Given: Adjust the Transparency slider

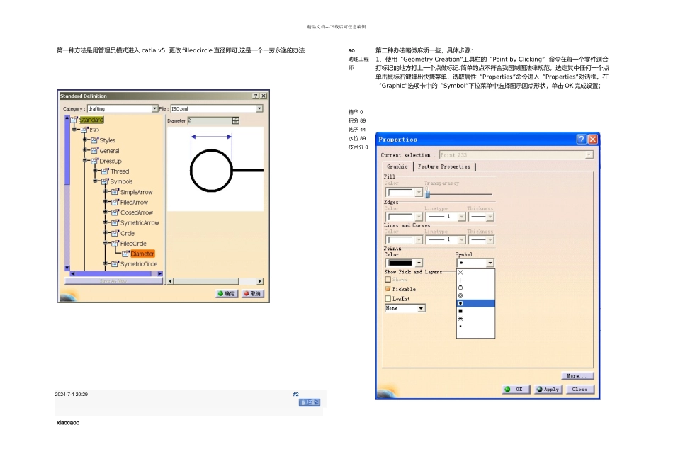Looking at the screenshot, I should click(x=427, y=193).
